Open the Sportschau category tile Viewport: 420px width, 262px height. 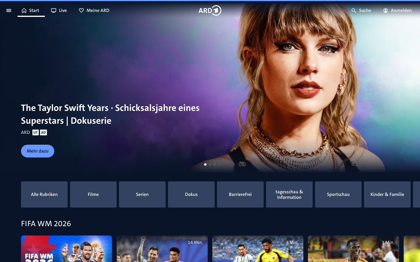pos(338,194)
